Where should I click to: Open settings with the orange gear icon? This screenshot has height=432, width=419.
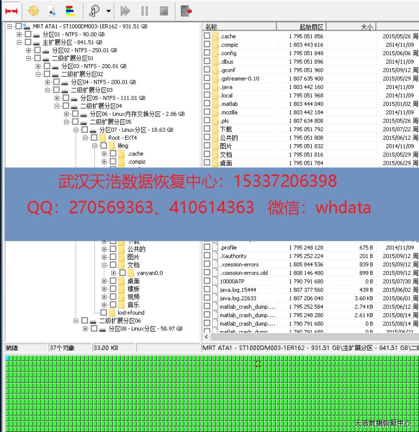[33, 10]
